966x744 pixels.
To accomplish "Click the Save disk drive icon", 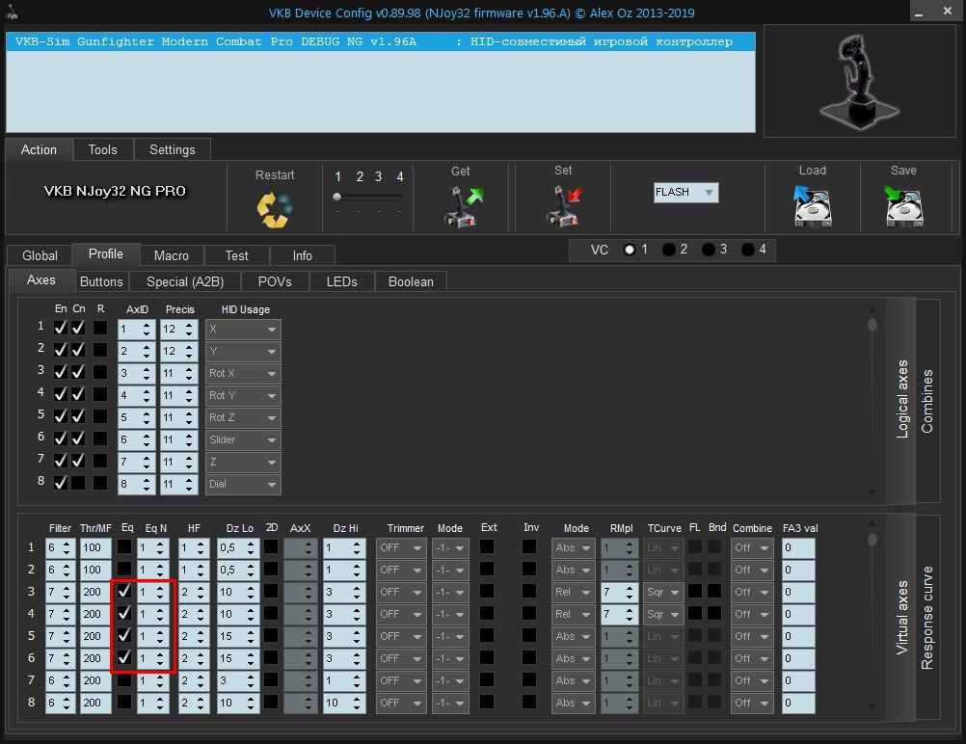I will tap(903, 206).
